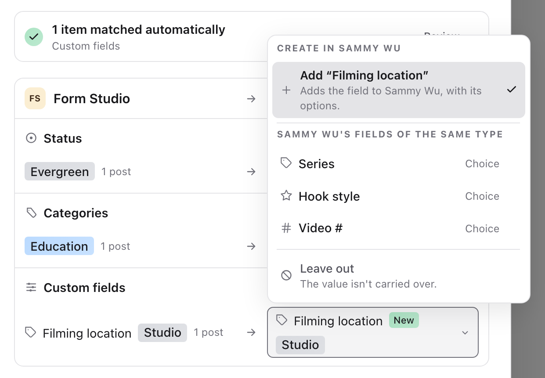
Task: Select the Series field option
Action: click(399, 164)
